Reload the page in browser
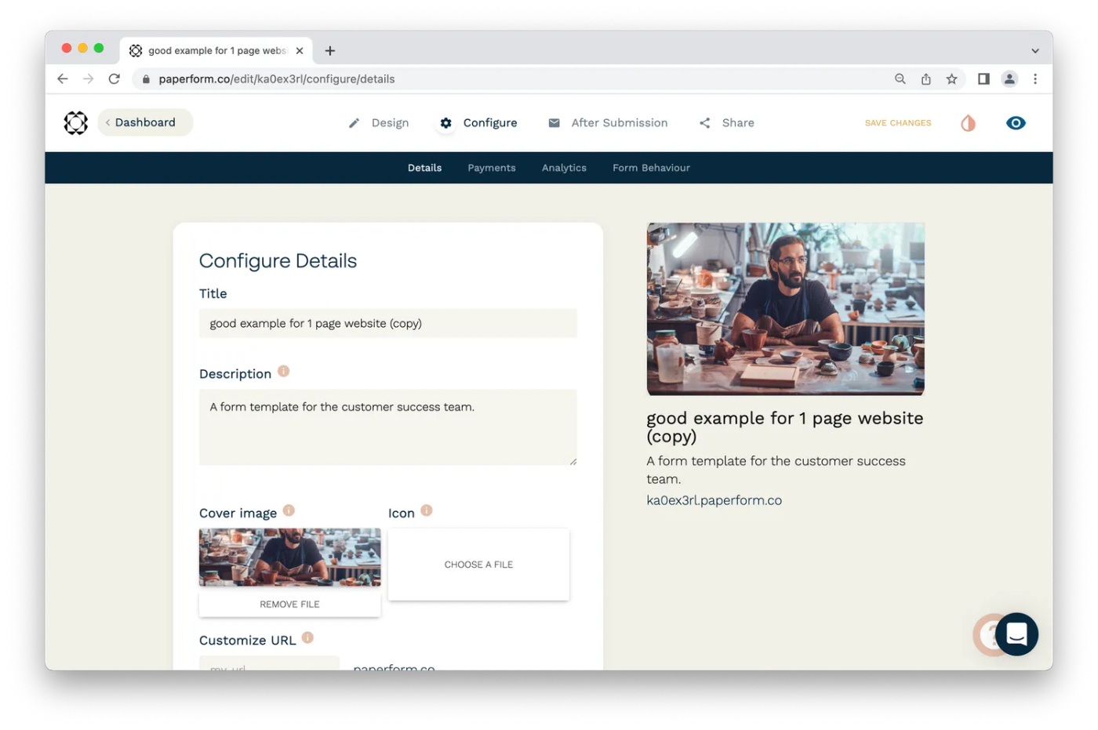1098x730 pixels. click(115, 79)
